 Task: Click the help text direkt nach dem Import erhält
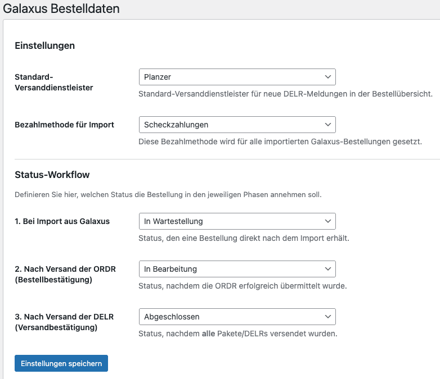coord(244,238)
